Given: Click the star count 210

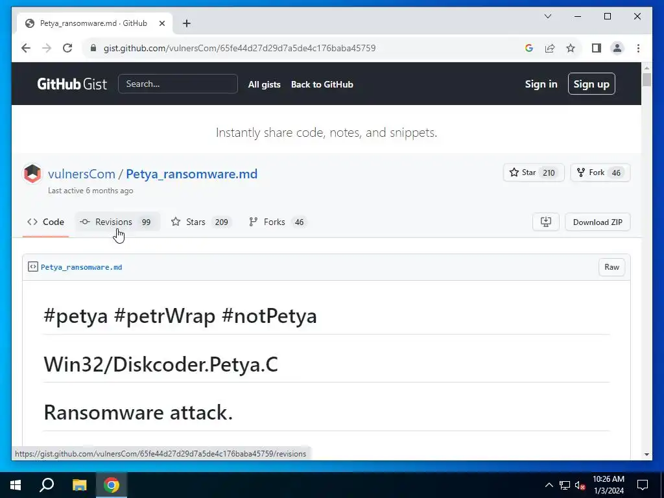Looking at the screenshot, I should pyautogui.click(x=549, y=172).
